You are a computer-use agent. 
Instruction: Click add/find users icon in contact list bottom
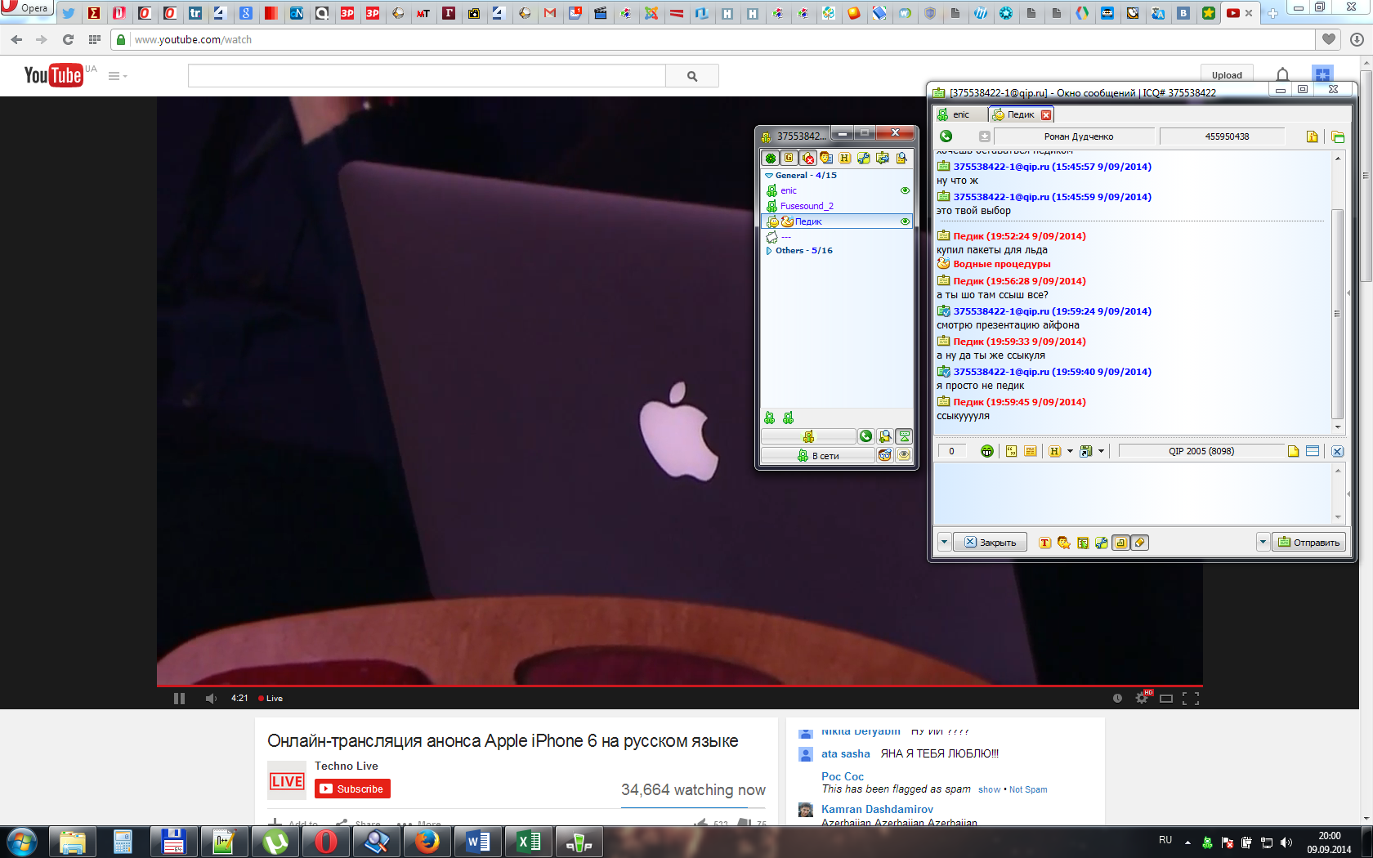pos(885,436)
